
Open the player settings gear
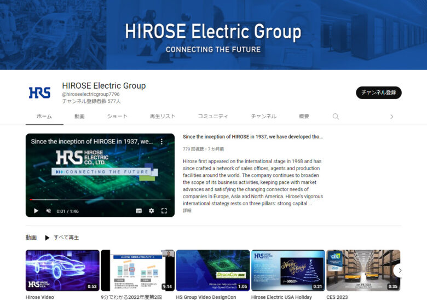pos(152,211)
